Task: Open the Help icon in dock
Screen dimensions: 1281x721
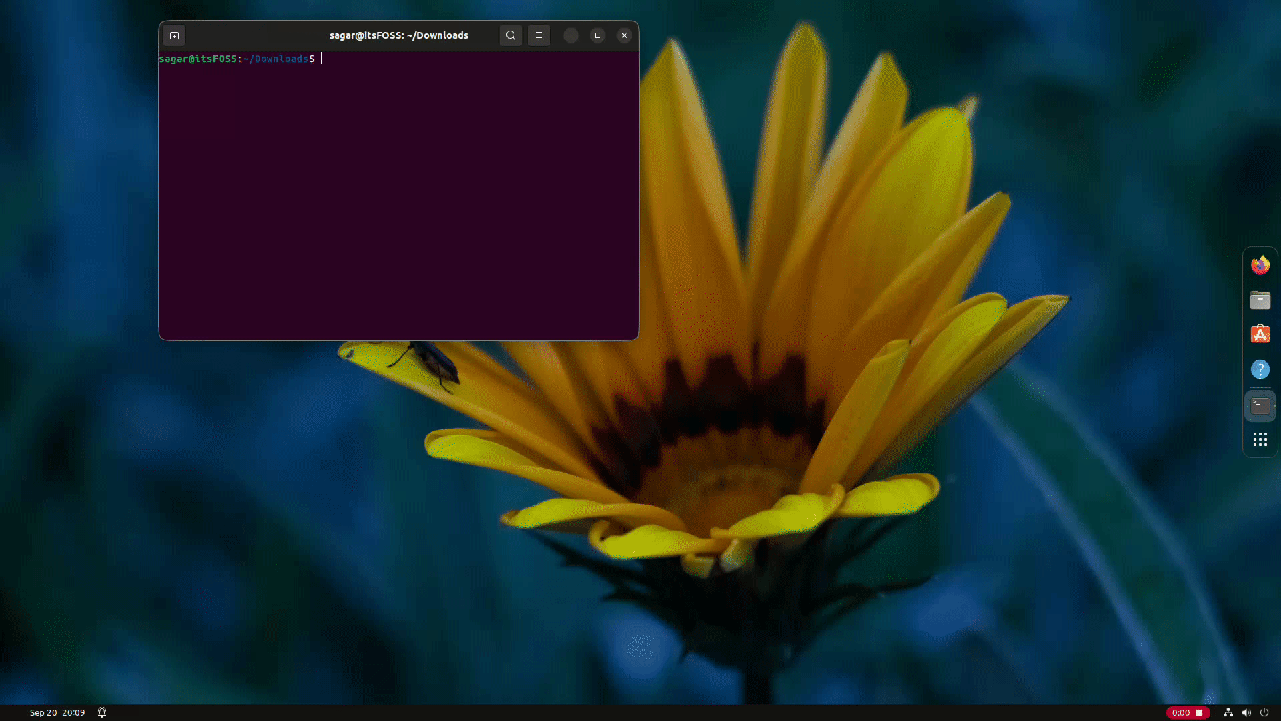Action: coord(1260,369)
